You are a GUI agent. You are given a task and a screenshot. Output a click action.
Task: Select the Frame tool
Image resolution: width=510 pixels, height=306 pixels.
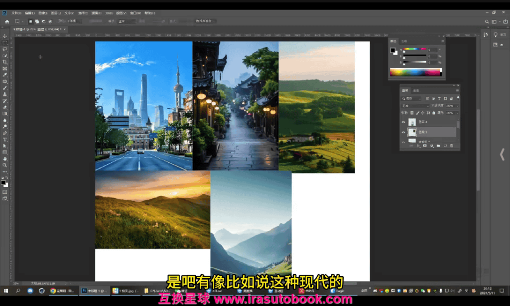click(5, 69)
